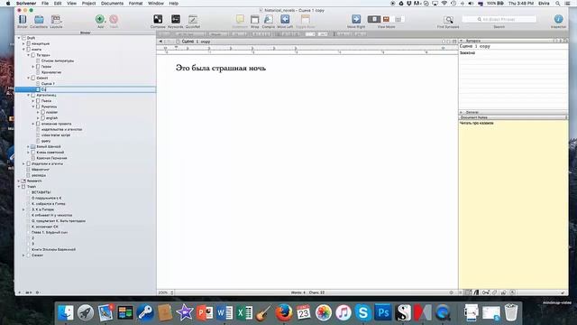577x325 pixels.
Task: Switch to corkboard view mode
Action: coord(386,19)
